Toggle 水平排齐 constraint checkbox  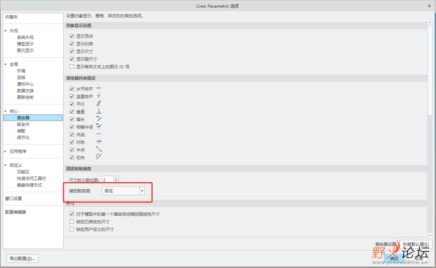click(x=72, y=89)
